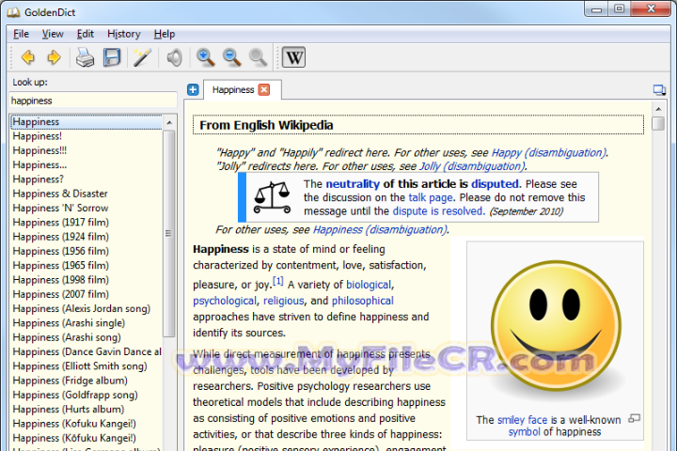Image resolution: width=677 pixels, height=451 pixels.
Task: Open the talk page link
Action: coord(431,197)
